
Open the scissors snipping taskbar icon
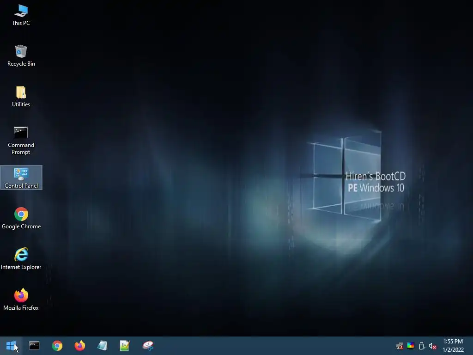148,346
